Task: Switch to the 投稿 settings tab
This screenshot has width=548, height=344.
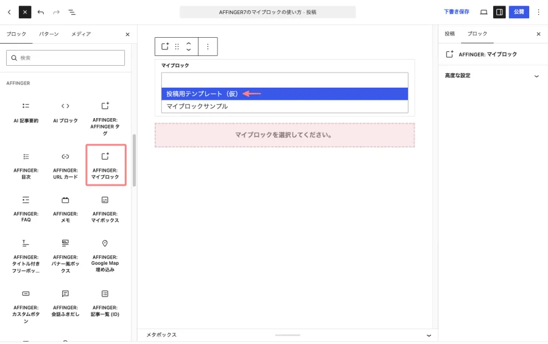Action: click(450, 34)
